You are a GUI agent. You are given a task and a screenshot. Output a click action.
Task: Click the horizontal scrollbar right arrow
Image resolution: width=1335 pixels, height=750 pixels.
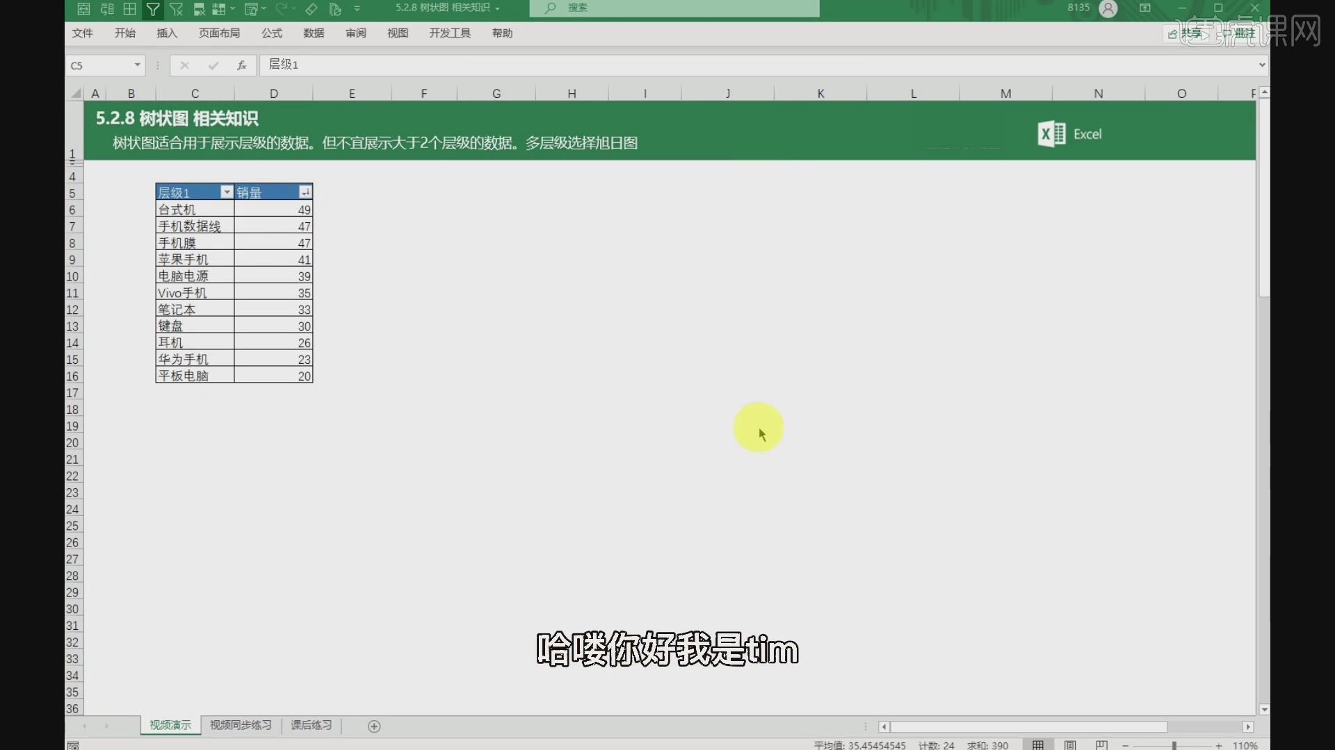coord(1249,726)
